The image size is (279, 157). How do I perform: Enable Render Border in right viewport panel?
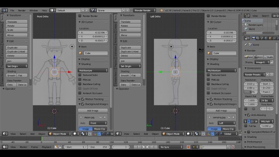[208, 16]
